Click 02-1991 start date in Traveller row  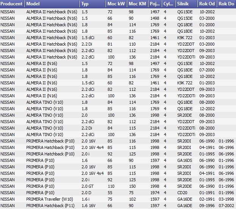pyautogui.click(x=207, y=199)
